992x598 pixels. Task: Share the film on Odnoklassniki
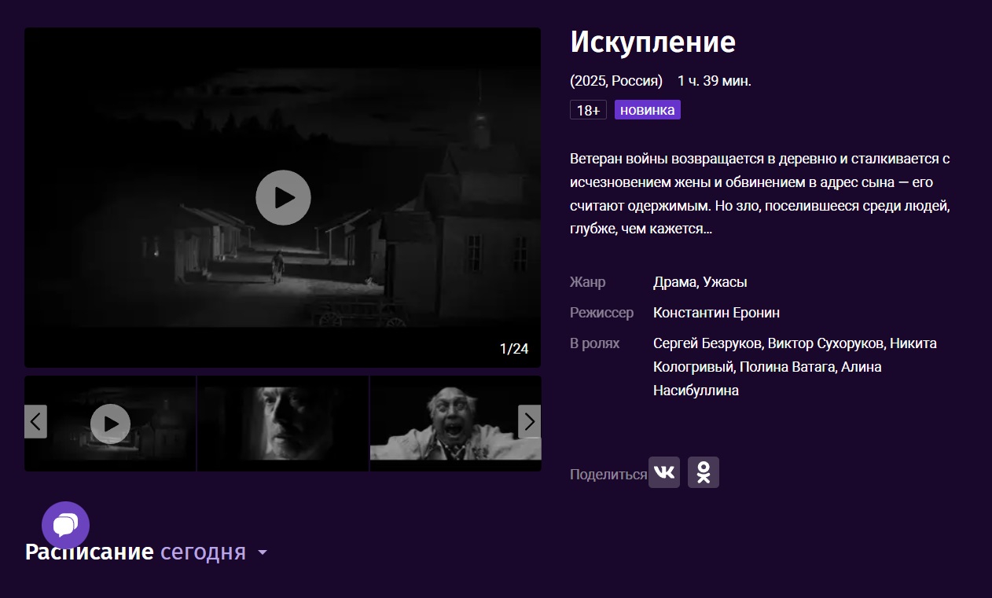(x=704, y=472)
